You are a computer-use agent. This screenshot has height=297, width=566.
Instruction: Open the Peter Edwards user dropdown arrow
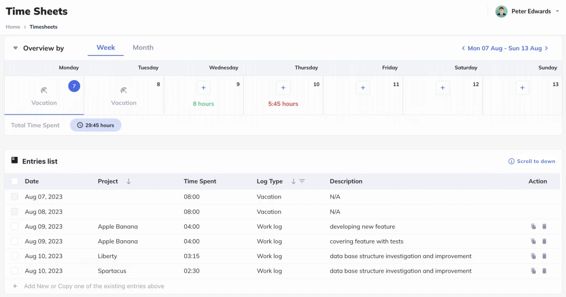coord(557,12)
